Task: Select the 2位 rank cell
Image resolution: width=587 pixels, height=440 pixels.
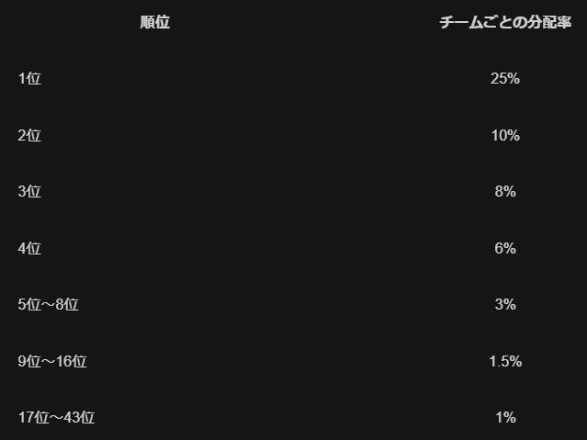Action: (29, 136)
